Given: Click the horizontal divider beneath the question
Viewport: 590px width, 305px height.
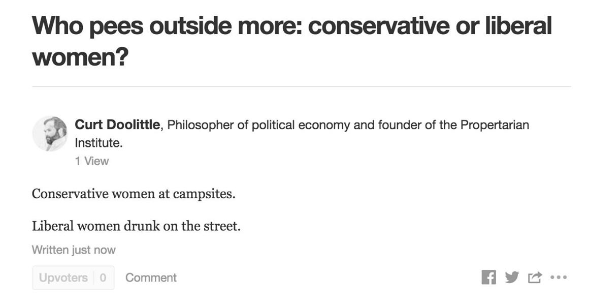Looking at the screenshot, I should point(301,87).
